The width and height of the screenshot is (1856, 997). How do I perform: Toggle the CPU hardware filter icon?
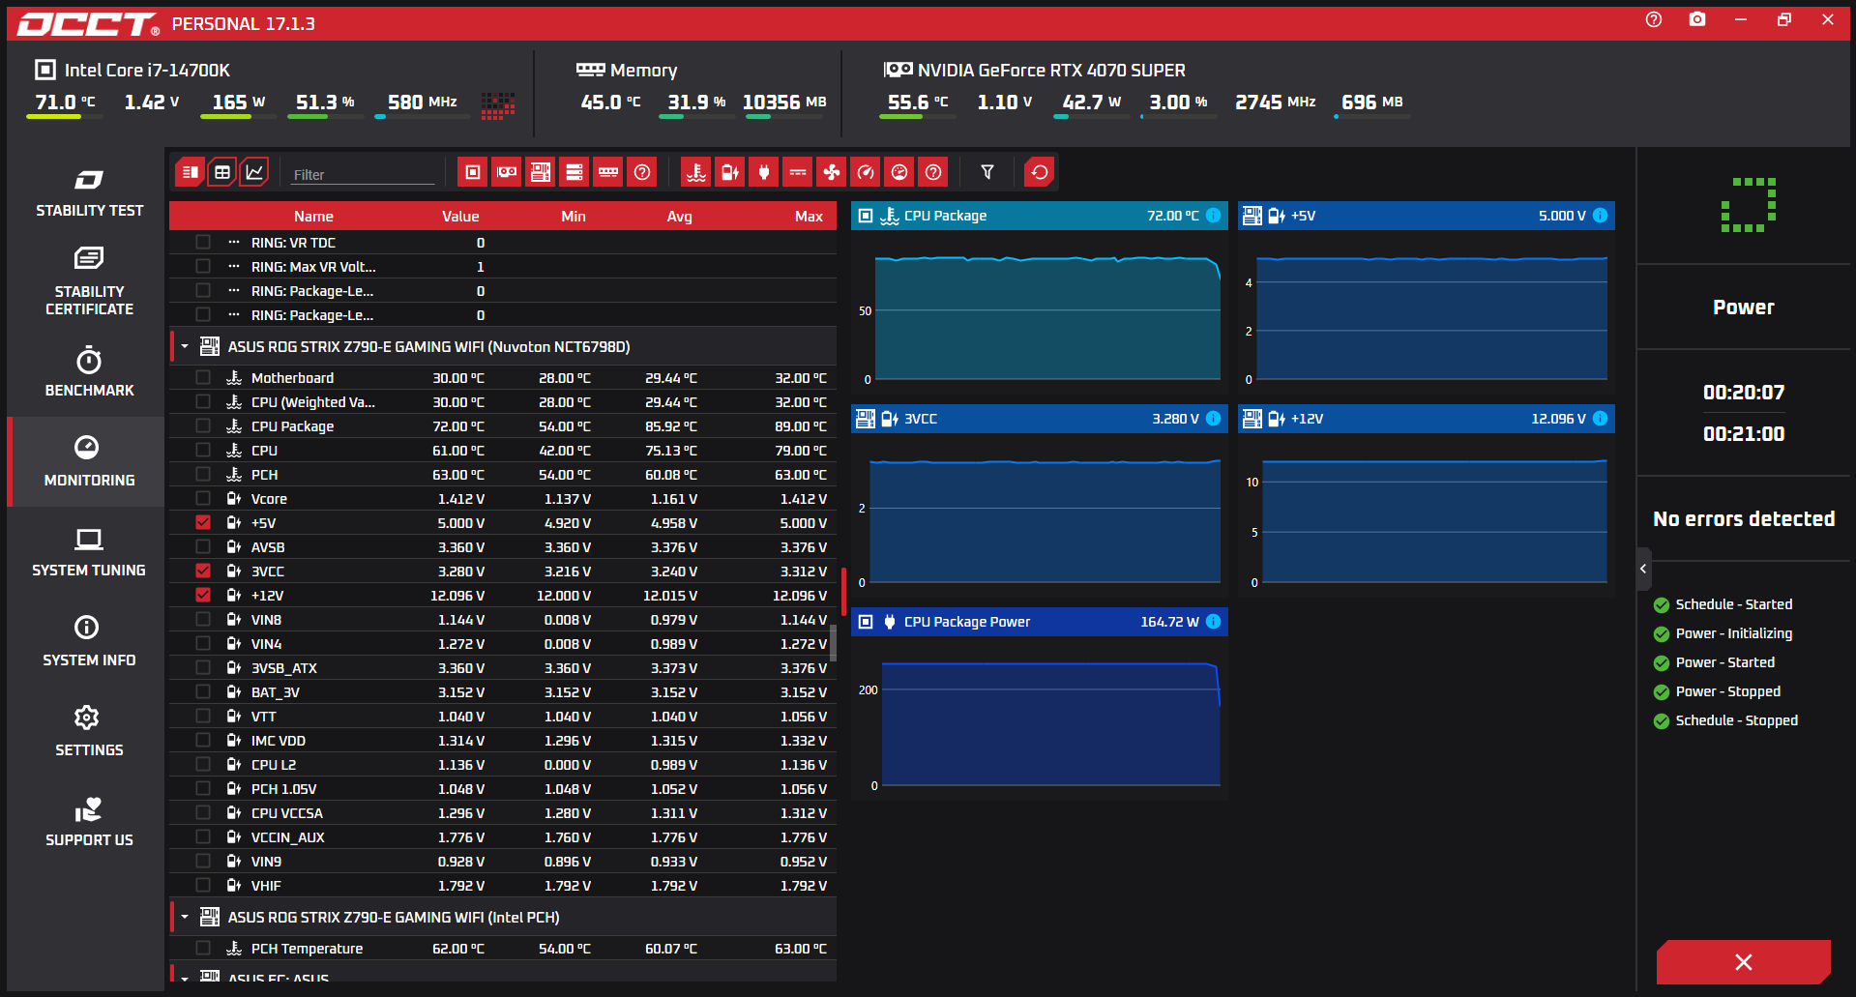click(x=473, y=172)
